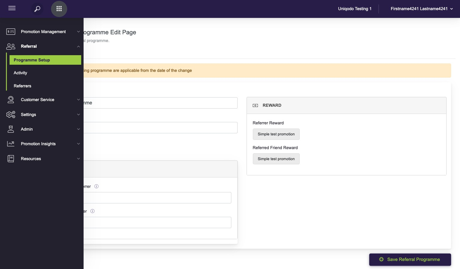This screenshot has height=269, width=460.
Task: Click the programme name input field
Action: 160,103
